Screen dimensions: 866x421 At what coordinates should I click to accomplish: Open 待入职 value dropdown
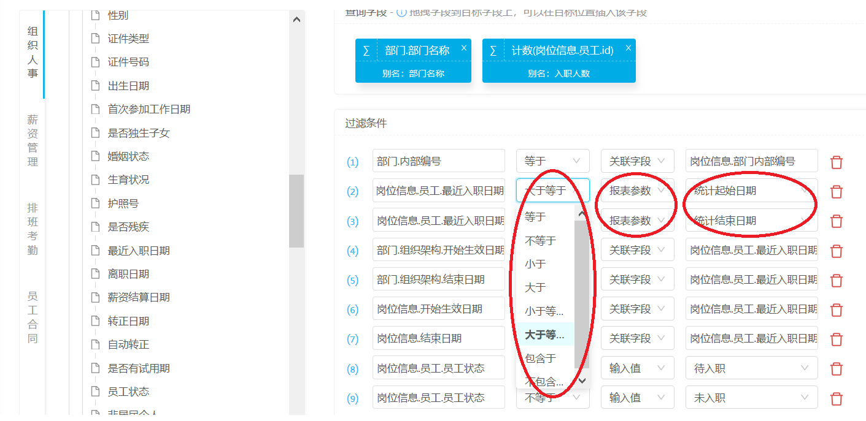click(x=751, y=368)
